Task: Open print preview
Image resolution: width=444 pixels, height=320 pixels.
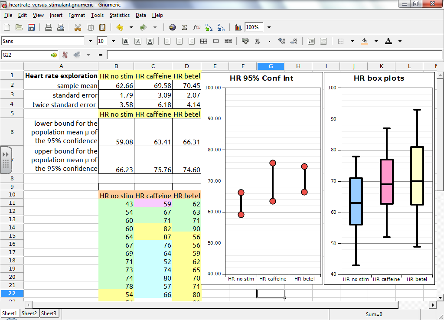Action: pos(61,27)
